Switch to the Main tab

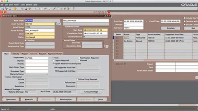pos(6,54)
